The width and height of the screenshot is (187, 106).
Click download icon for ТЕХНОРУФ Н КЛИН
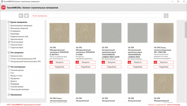click(77, 62)
